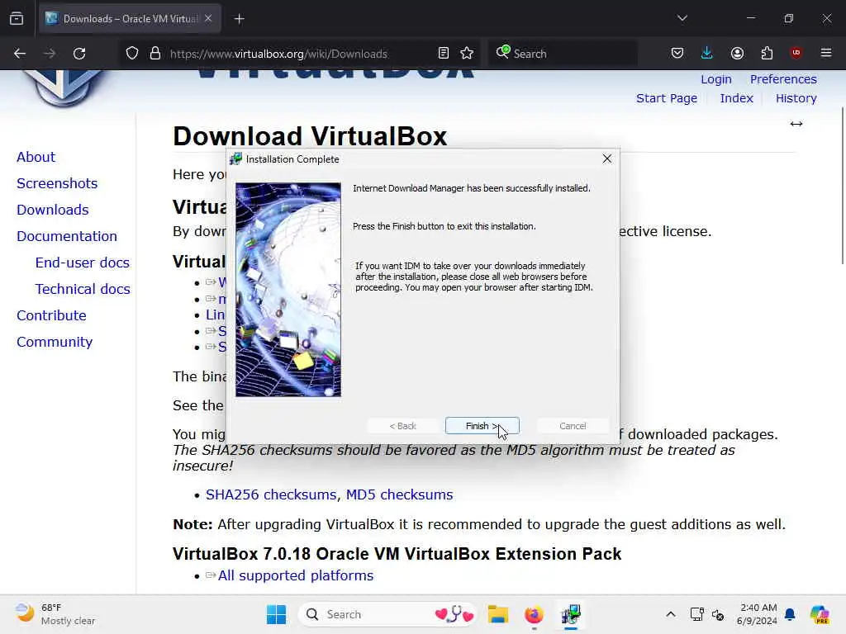Open a new browser tab
846x634 pixels.
239,19
